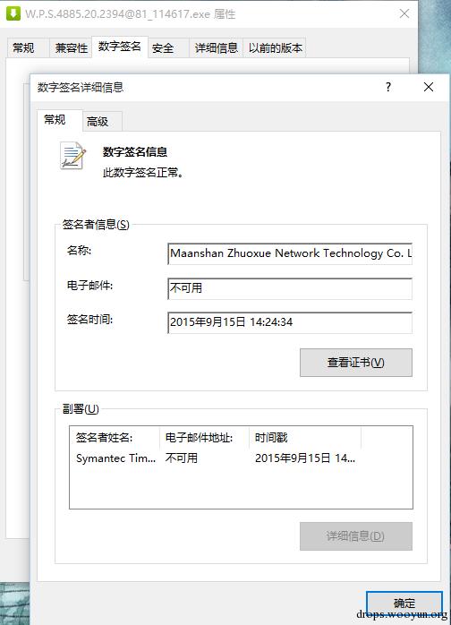This screenshot has height=625, width=451.
Task: Click the 电子邮件 field showing 不可用
Action: (290, 288)
